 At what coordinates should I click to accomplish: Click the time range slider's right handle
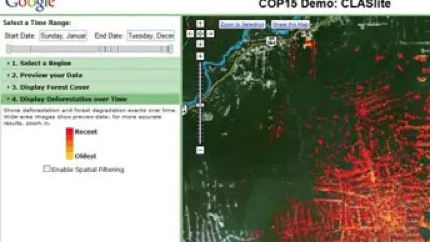pos(169,49)
